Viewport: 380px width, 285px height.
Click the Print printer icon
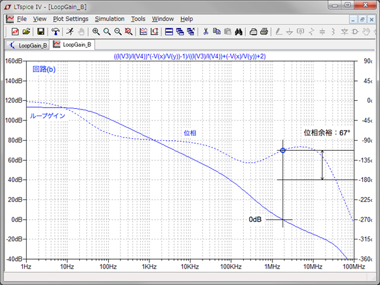(x=264, y=31)
